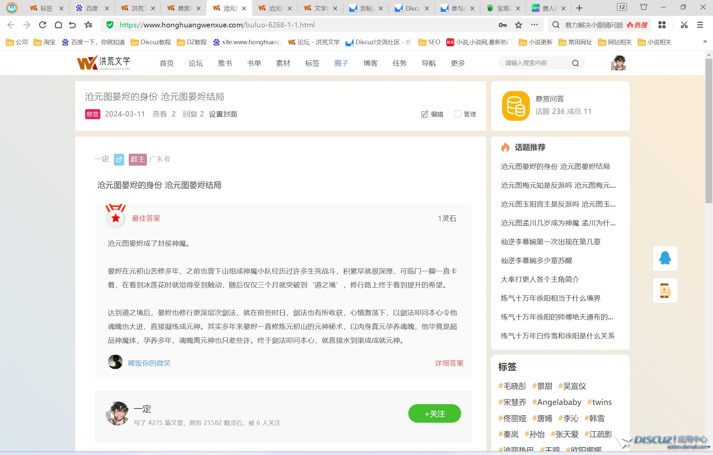Click the QQ penguin floating icon

click(665, 258)
